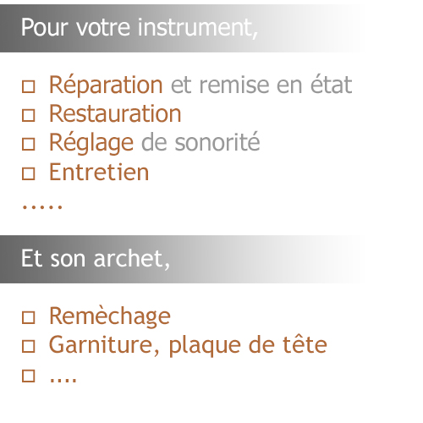Open the Restauration link
The height and width of the screenshot is (423, 423).
[x=115, y=113]
